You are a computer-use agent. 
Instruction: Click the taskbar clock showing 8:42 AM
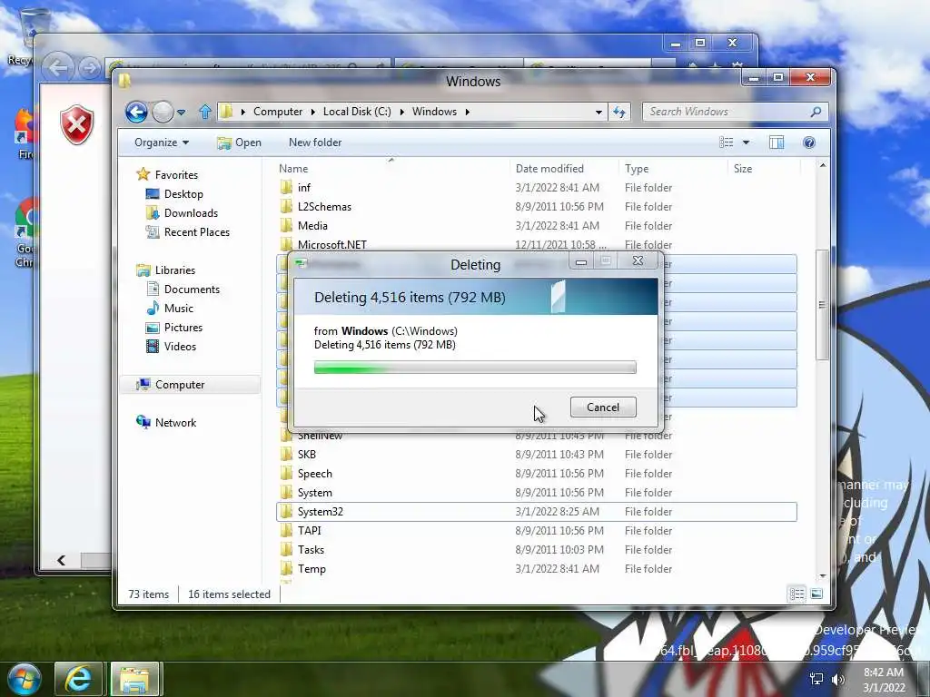(884, 680)
